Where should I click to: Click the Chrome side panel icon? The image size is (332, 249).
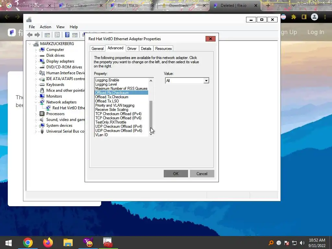pyautogui.click(x=304, y=17)
